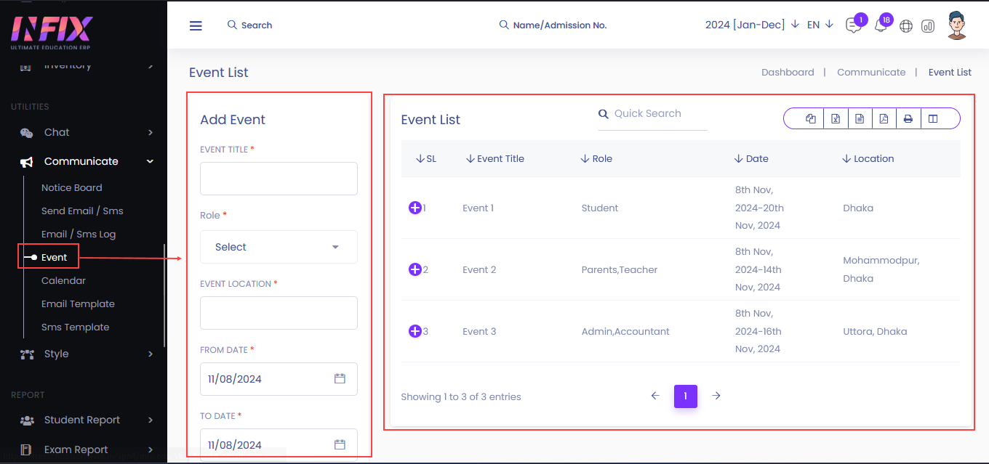Click the Quick Search field

click(x=652, y=114)
